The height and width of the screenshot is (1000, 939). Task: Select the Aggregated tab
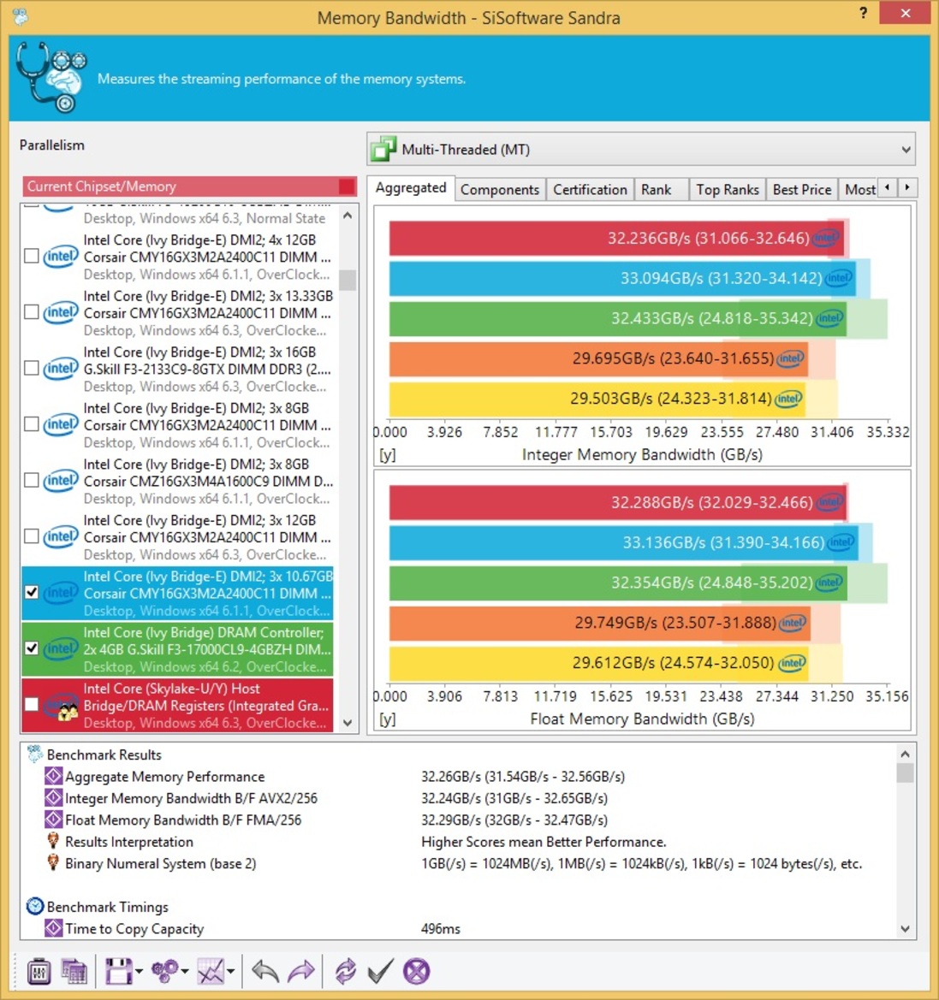411,188
